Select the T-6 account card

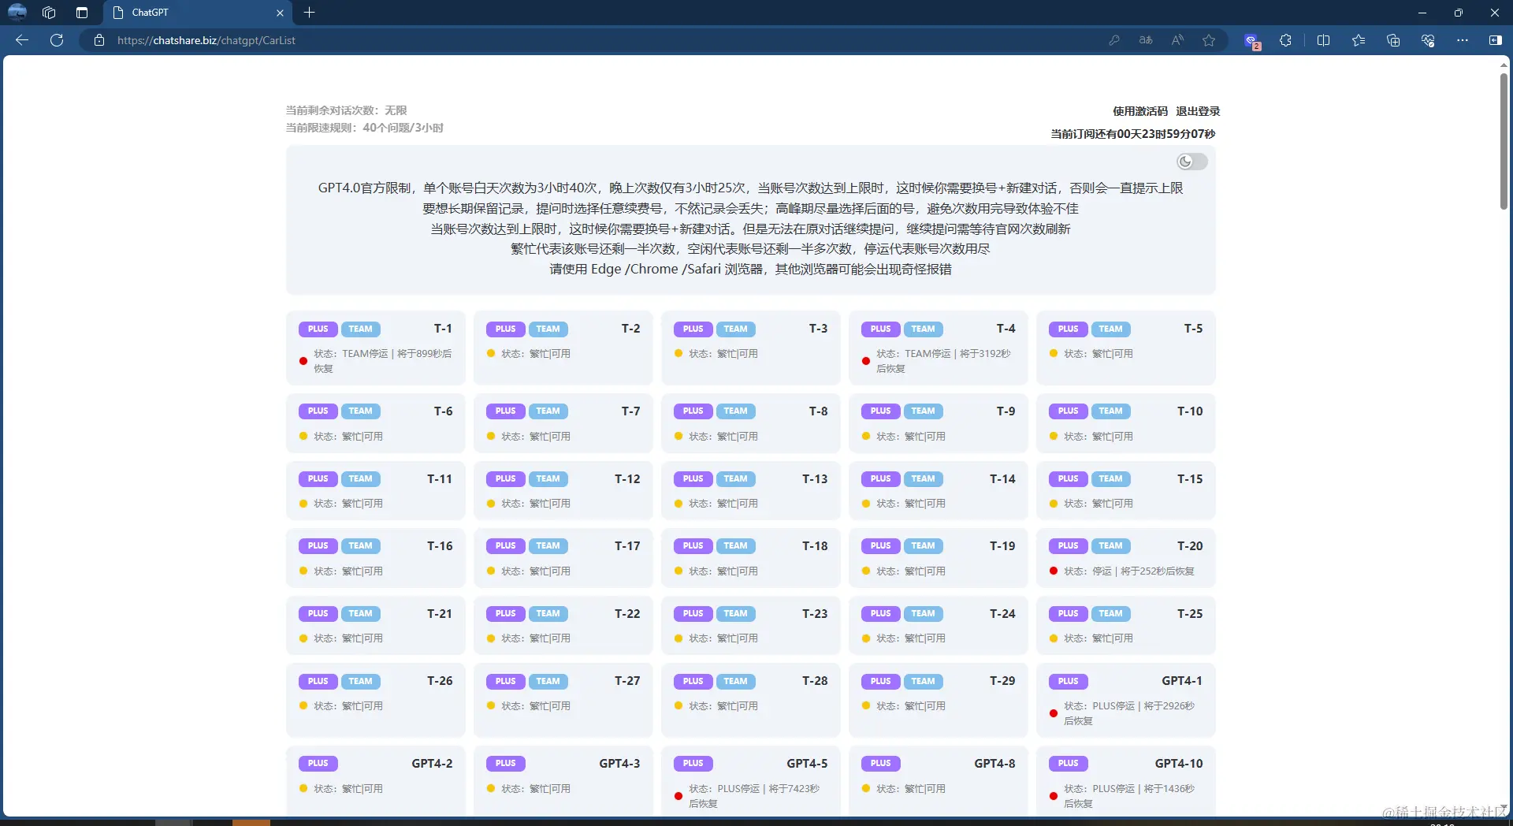pyautogui.click(x=376, y=423)
